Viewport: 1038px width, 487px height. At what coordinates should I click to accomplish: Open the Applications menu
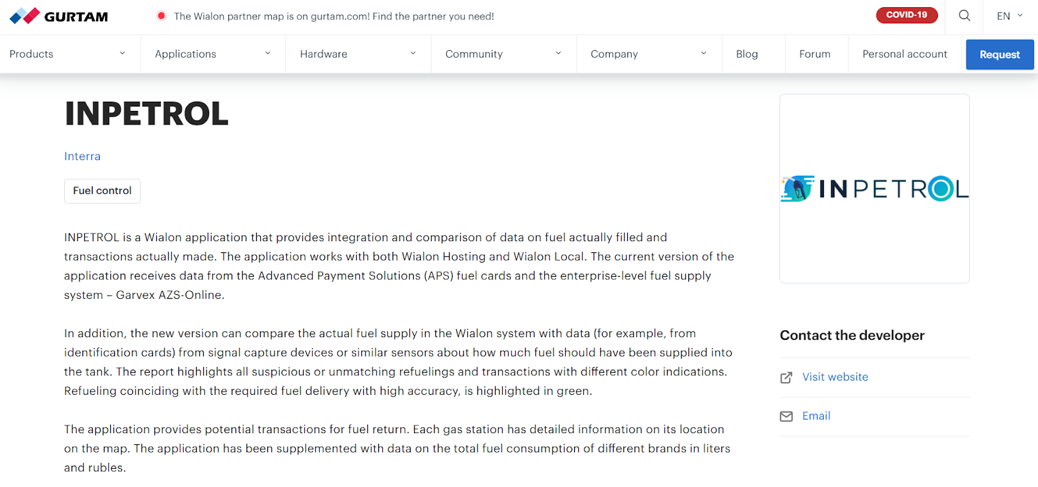pos(185,54)
